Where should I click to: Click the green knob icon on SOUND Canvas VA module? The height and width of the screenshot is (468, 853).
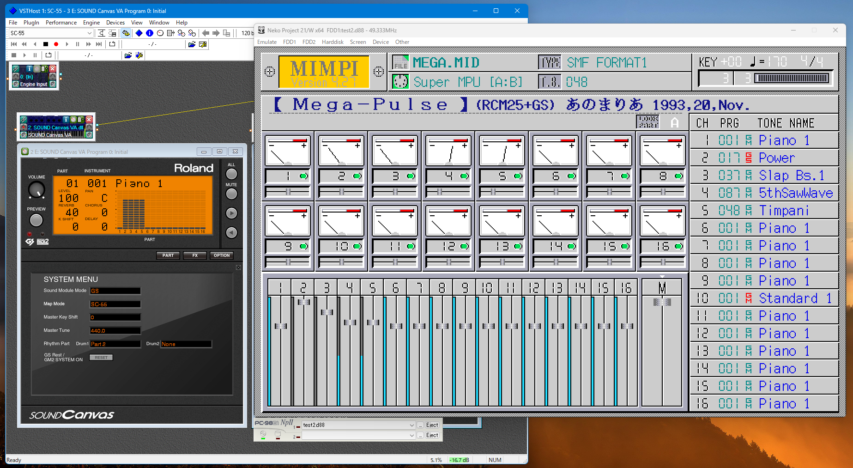point(73,119)
